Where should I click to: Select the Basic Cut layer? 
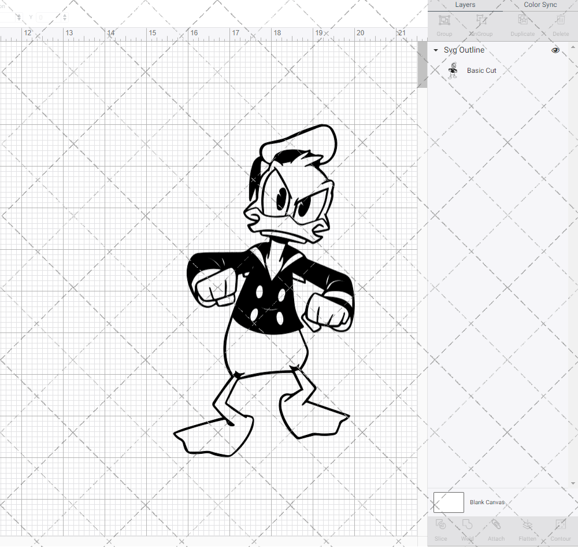pos(481,70)
